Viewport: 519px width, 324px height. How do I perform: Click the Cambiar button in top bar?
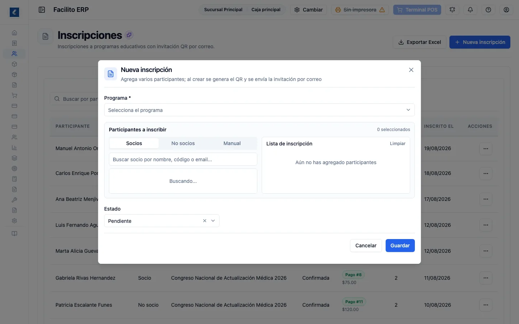pyautogui.click(x=309, y=10)
